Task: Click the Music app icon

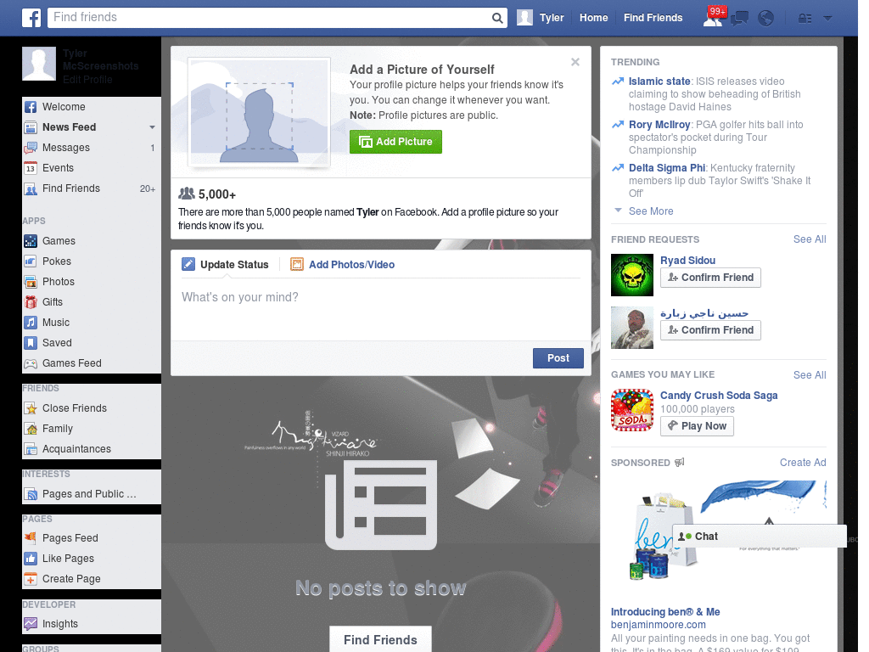Action: click(31, 323)
